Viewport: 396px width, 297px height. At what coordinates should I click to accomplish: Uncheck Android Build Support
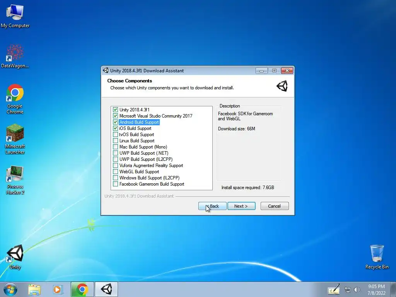click(115, 122)
